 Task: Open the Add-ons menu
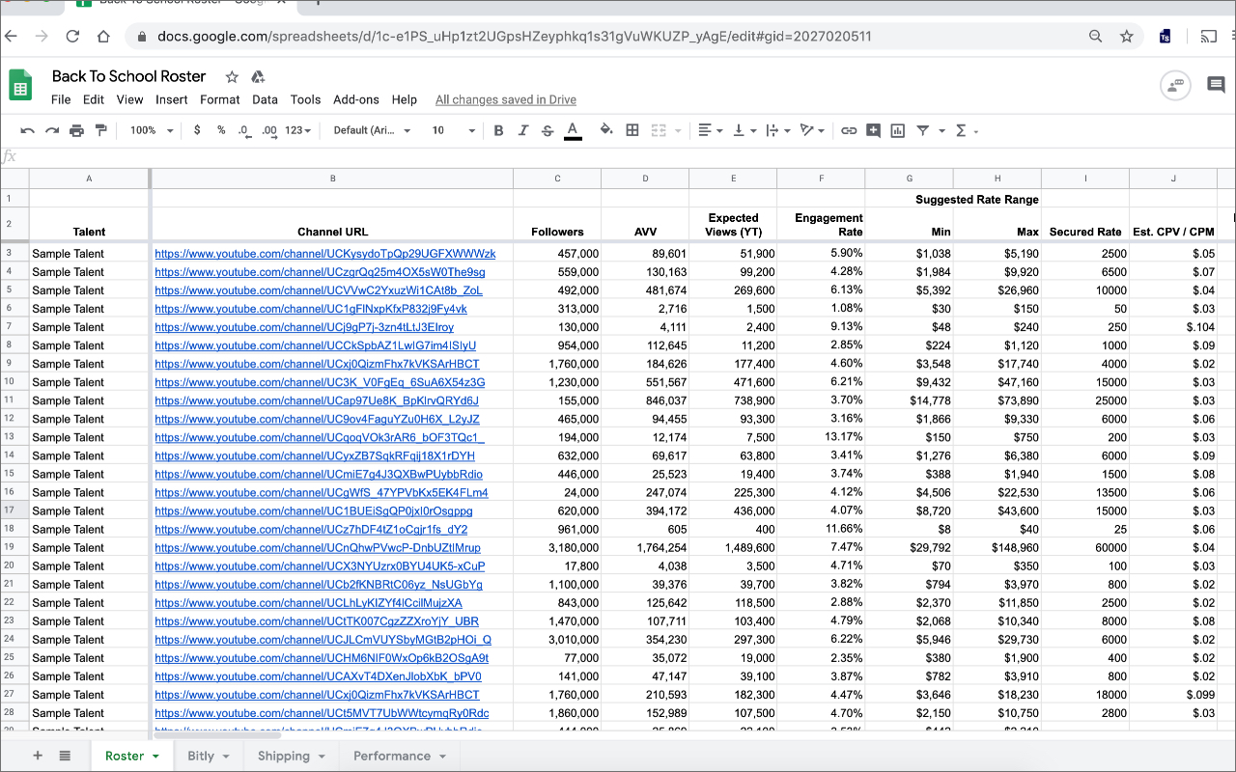click(x=356, y=99)
